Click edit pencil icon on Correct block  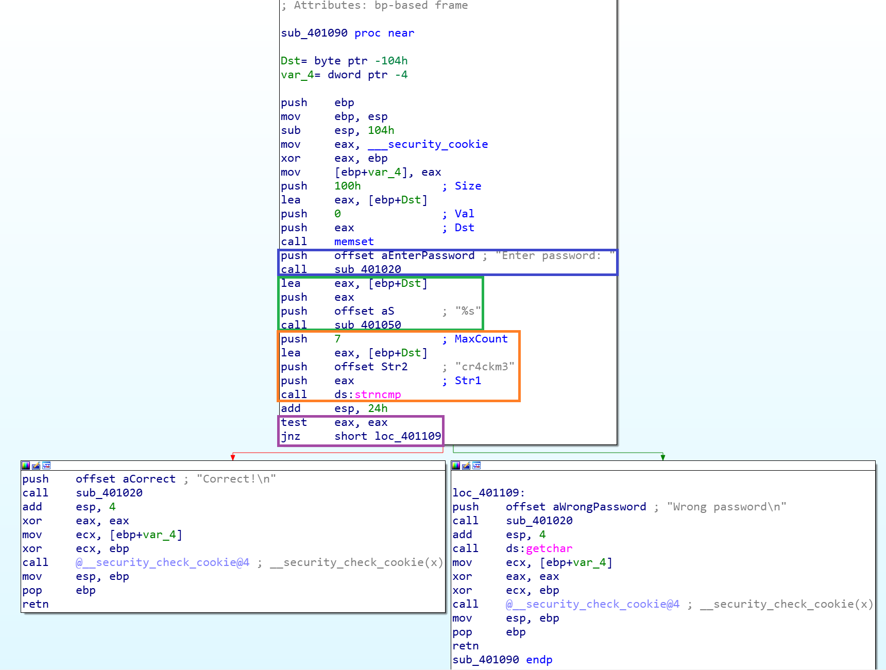tap(36, 466)
